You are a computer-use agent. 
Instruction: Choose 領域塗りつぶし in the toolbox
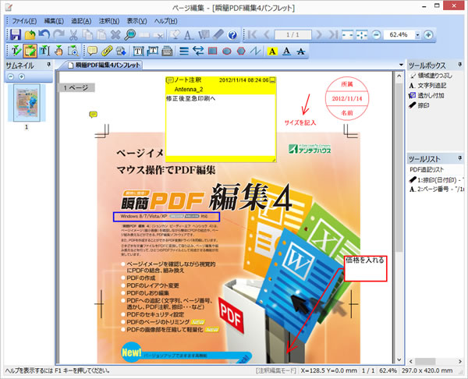[431, 76]
